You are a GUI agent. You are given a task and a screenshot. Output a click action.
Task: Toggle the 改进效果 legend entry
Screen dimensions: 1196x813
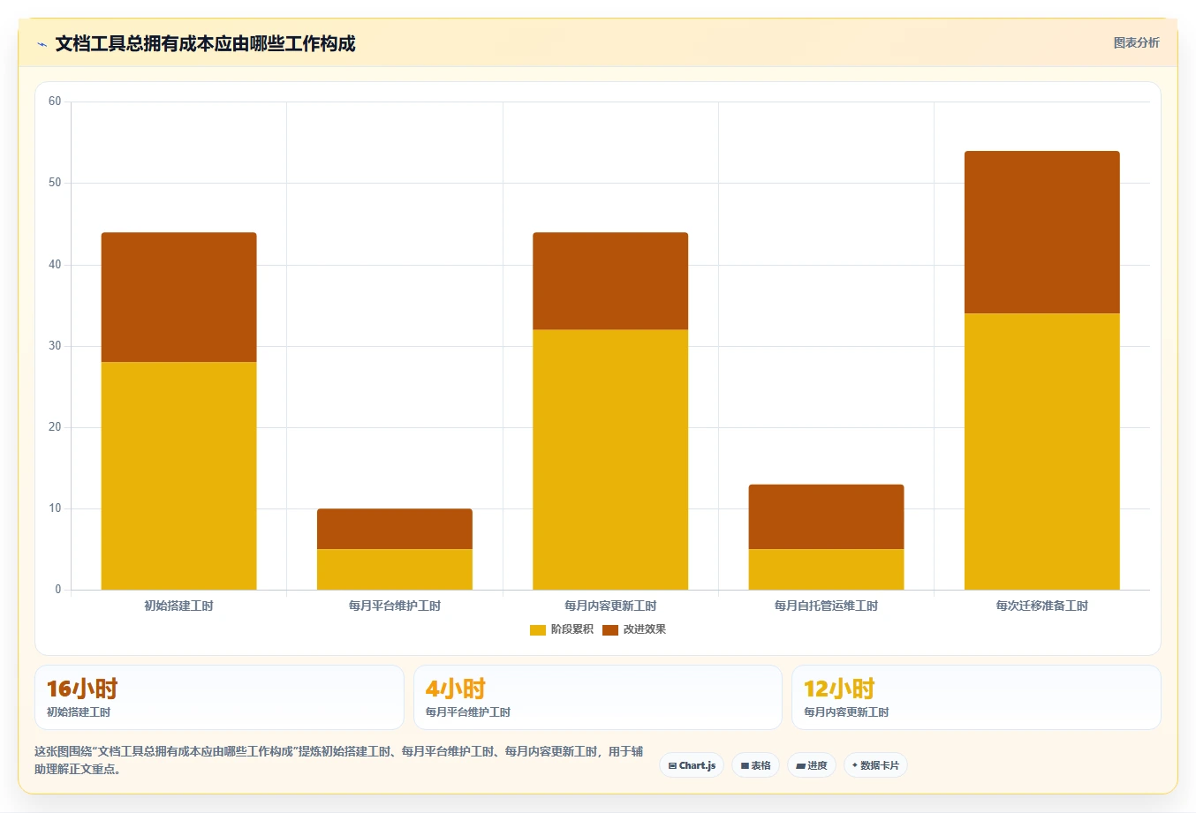[634, 629]
